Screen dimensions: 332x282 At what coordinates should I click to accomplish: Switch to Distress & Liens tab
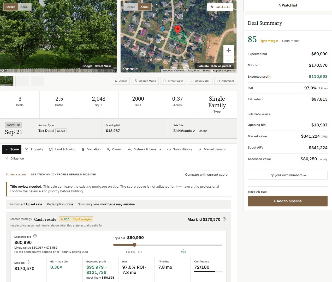[x=145, y=149]
